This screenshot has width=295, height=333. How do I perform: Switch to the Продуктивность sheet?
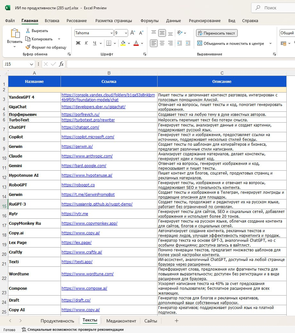coord(57,321)
